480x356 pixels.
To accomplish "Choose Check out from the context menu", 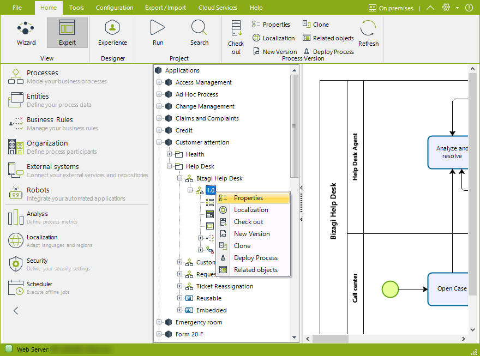I will [253, 222].
